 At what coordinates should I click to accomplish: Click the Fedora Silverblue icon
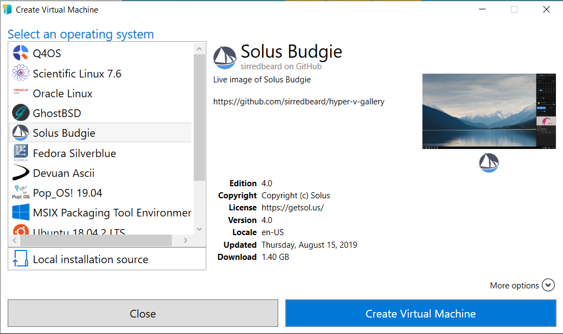20,152
